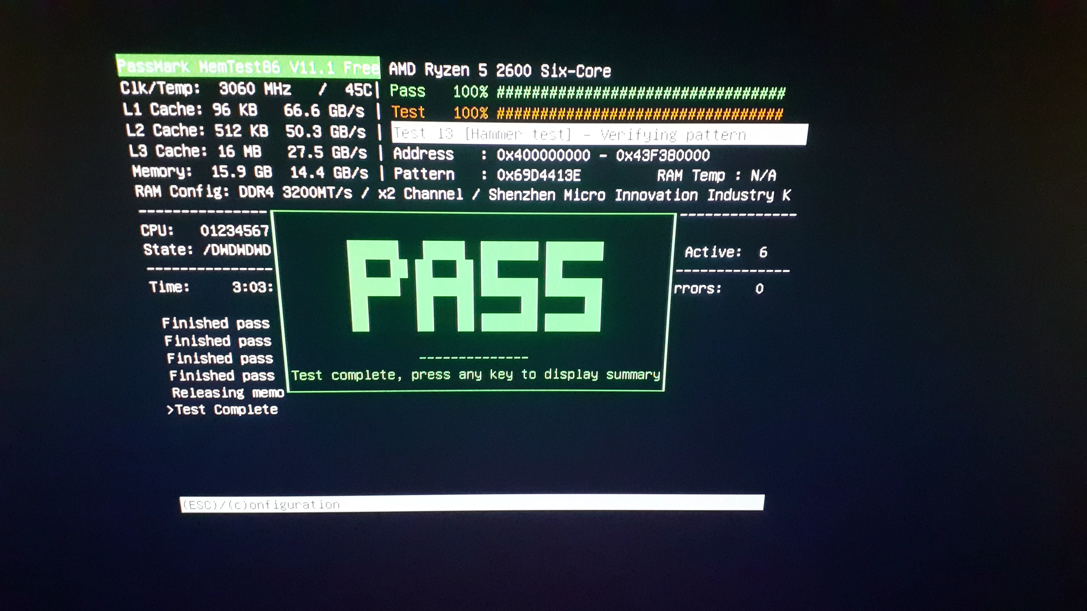Click the orange Test 100% progress bar
The width and height of the screenshot is (1087, 611).
point(587,113)
